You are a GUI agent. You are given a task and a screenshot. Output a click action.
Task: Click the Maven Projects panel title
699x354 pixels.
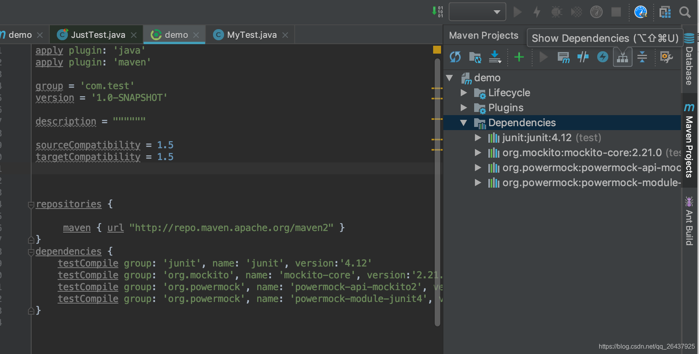484,35
